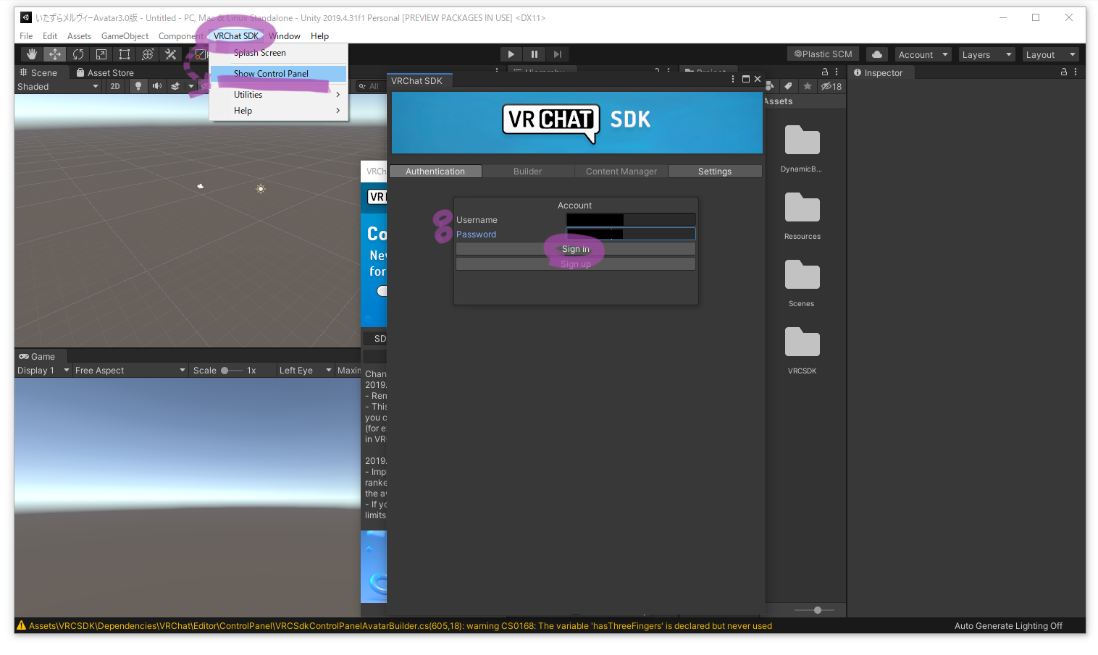This screenshot has width=1098, height=655.
Task: Expand Help submenu in VRChat SDK menu
Action: [x=279, y=110]
